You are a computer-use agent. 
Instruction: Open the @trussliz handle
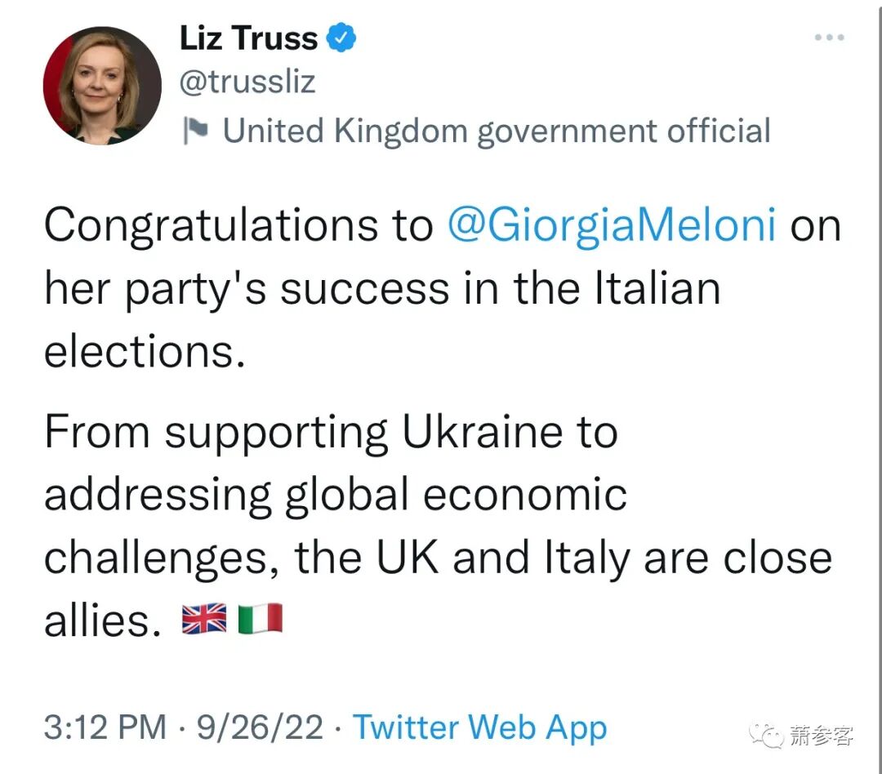[247, 82]
